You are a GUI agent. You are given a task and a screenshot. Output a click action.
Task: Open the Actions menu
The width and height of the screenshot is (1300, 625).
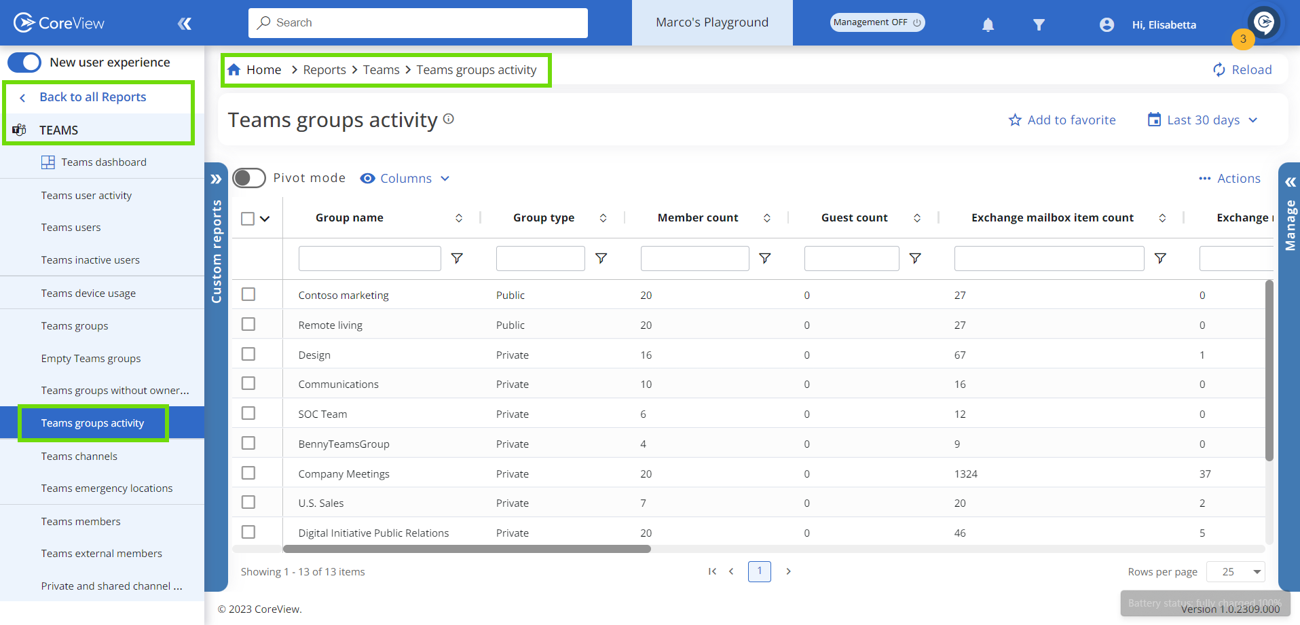point(1229,179)
